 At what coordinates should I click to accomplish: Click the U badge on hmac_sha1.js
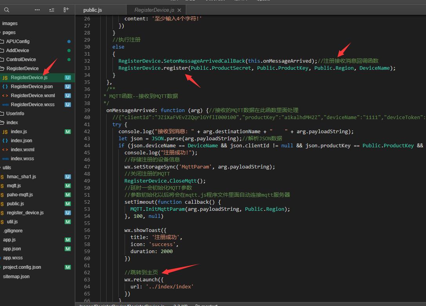tap(68, 177)
